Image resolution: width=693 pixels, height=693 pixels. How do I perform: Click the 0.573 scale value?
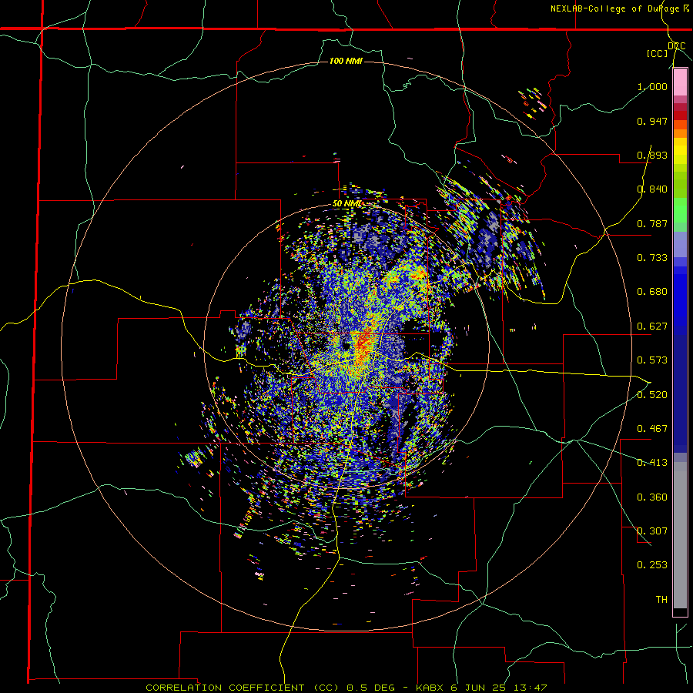pyautogui.click(x=652, y=360)
